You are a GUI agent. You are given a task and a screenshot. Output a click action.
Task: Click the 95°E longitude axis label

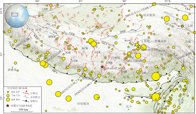pos(168,1)
